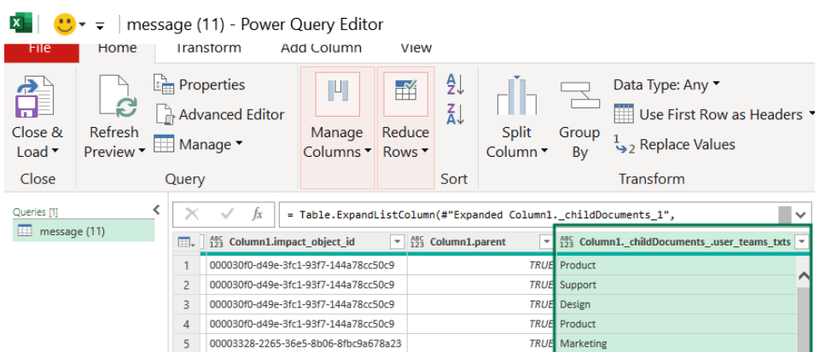Sort ascending with the A-Z icon
This screenshot has height=352, width=820.
(x=455, y=84)
